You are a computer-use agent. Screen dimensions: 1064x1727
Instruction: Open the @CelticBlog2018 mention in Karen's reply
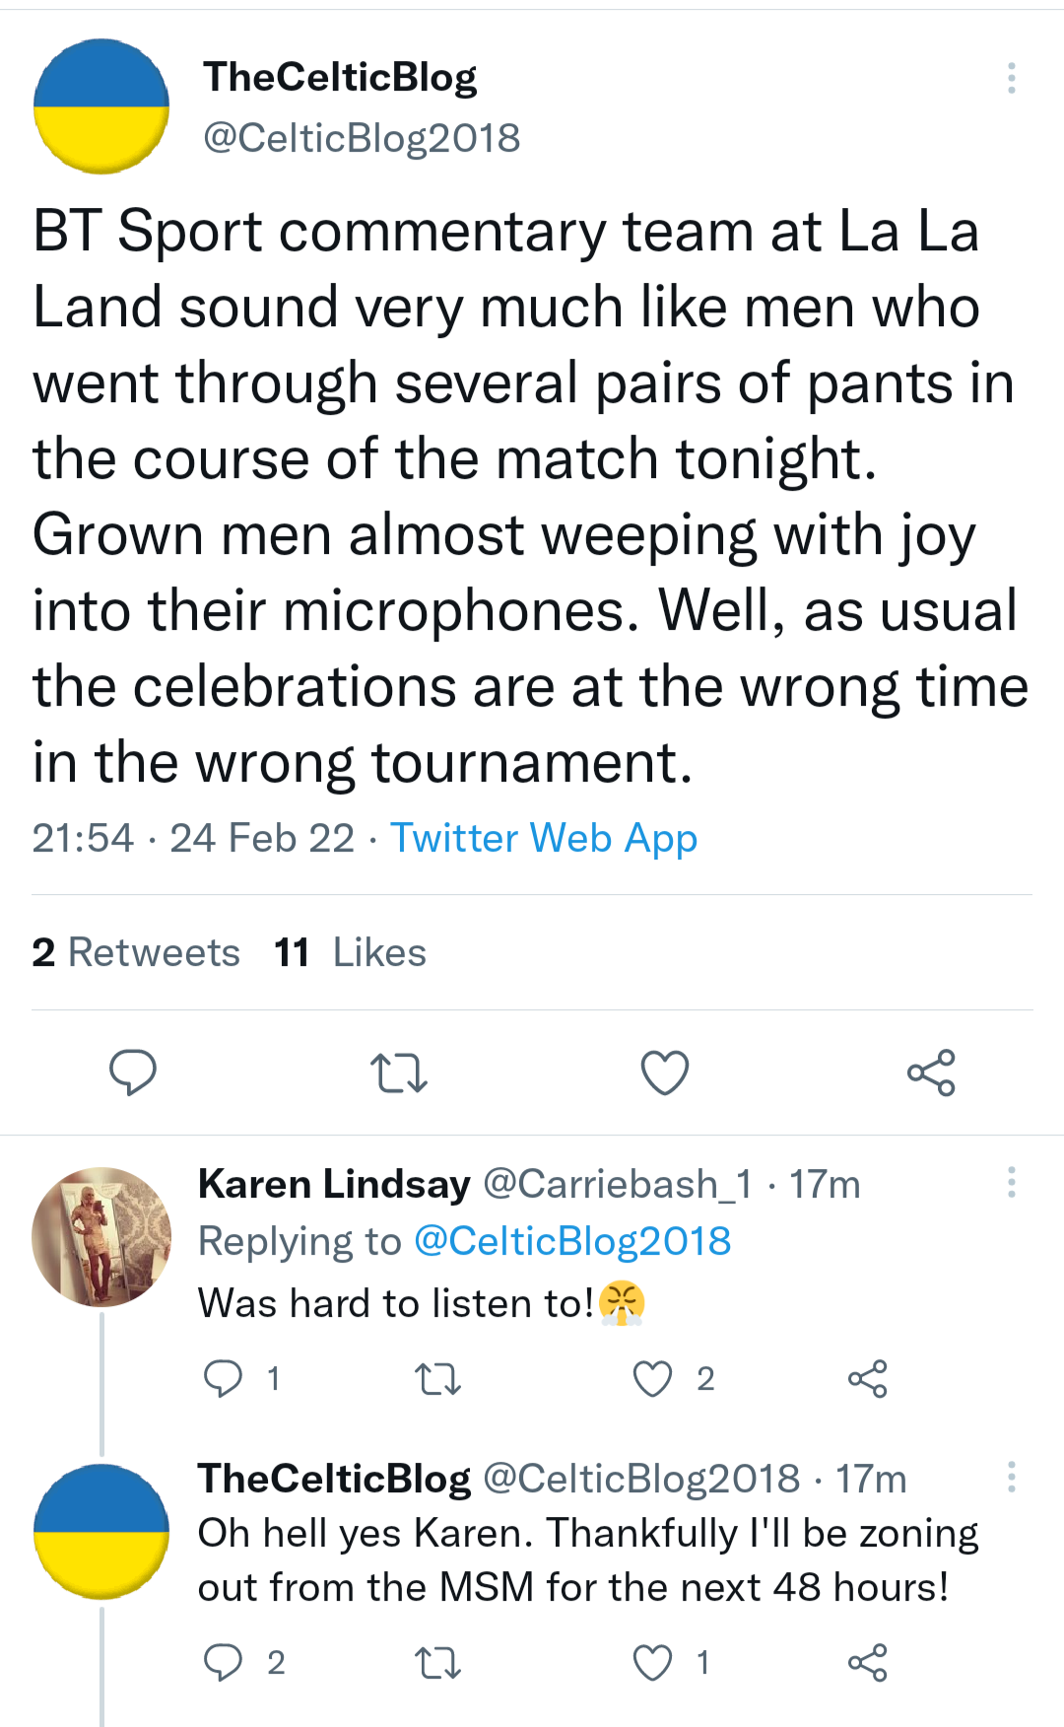[x=572, y=1241]
